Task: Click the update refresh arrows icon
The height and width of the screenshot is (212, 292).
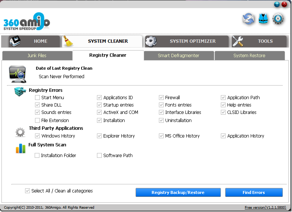Action: tap(248, 19)
